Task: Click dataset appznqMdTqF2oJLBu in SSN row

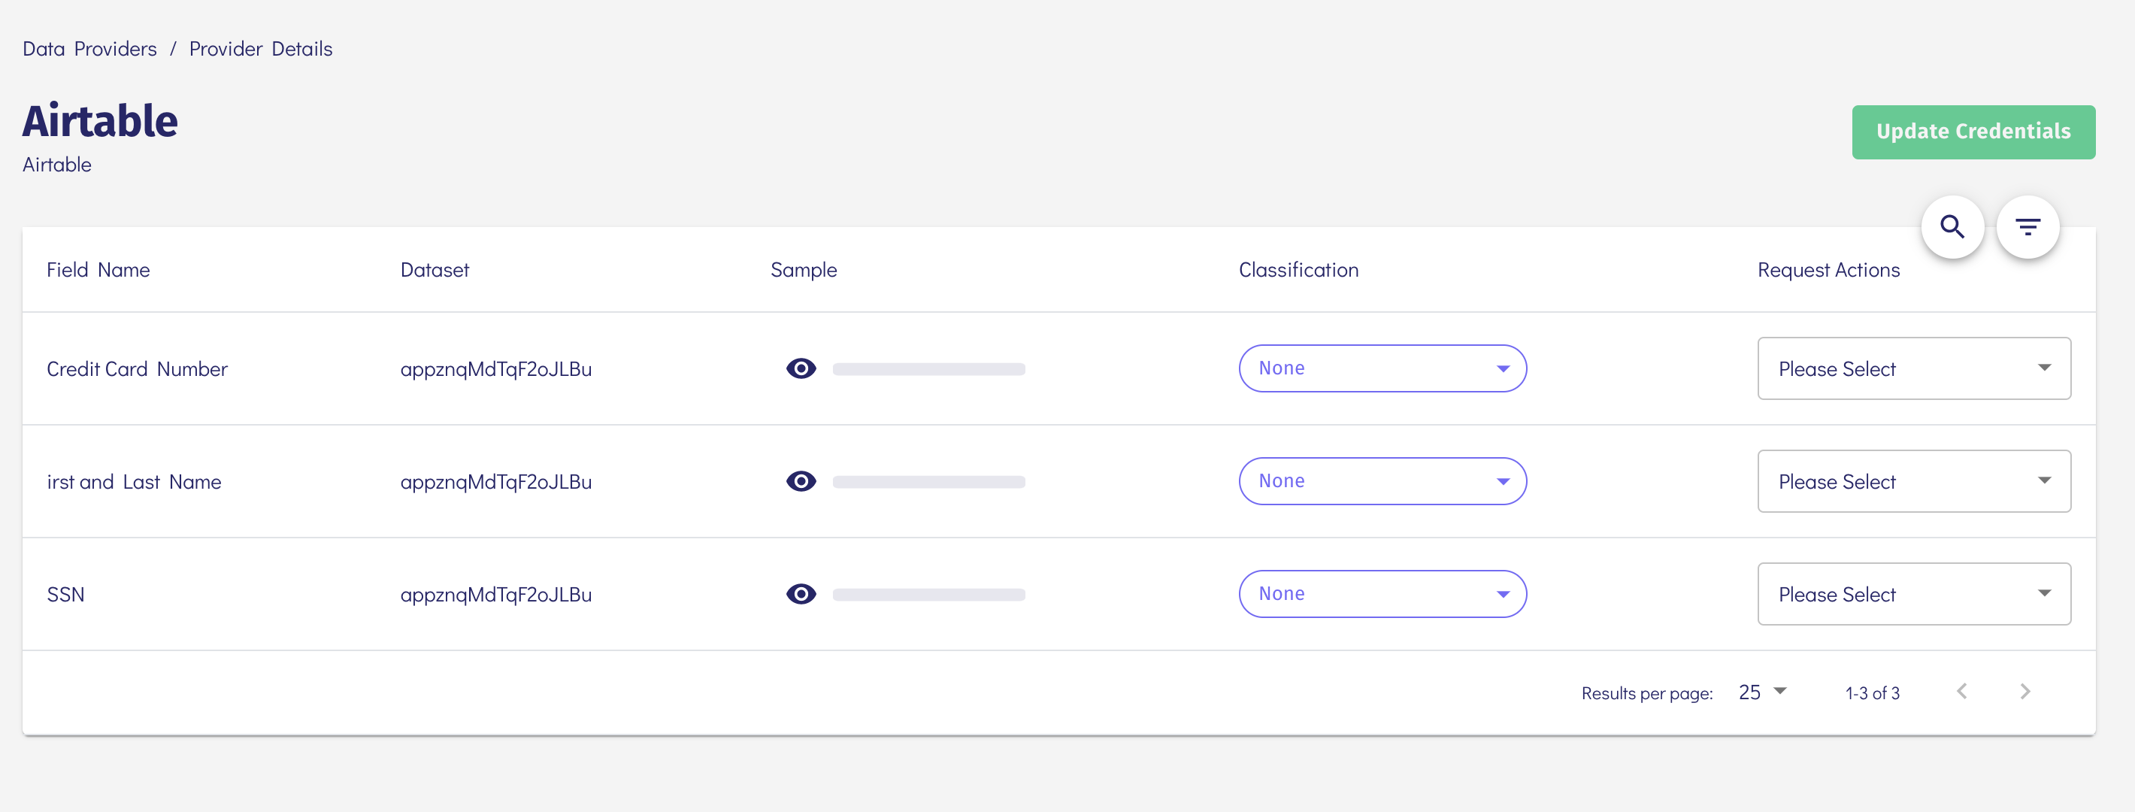Action: pyautogui.click(x=495, y=594)
